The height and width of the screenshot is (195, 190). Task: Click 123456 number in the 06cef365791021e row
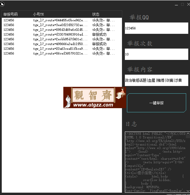coord(9,53)
